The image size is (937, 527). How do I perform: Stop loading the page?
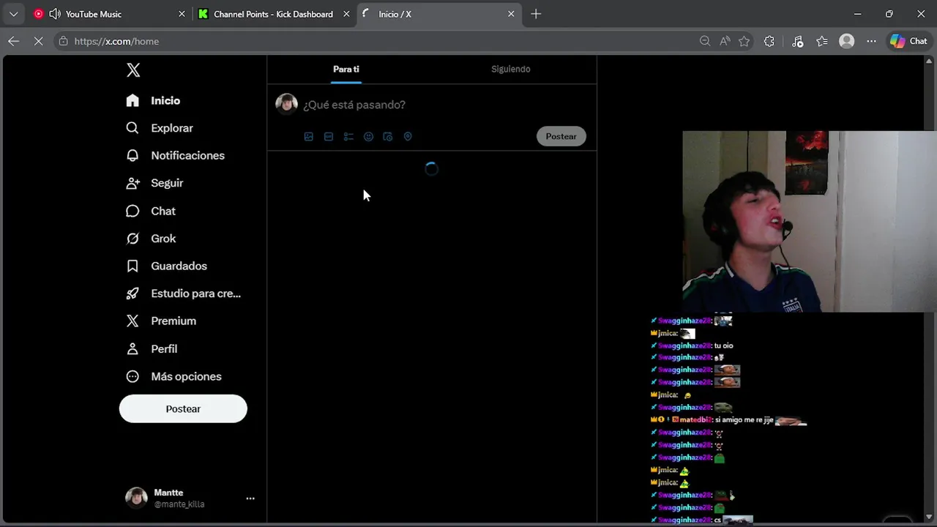39,41
